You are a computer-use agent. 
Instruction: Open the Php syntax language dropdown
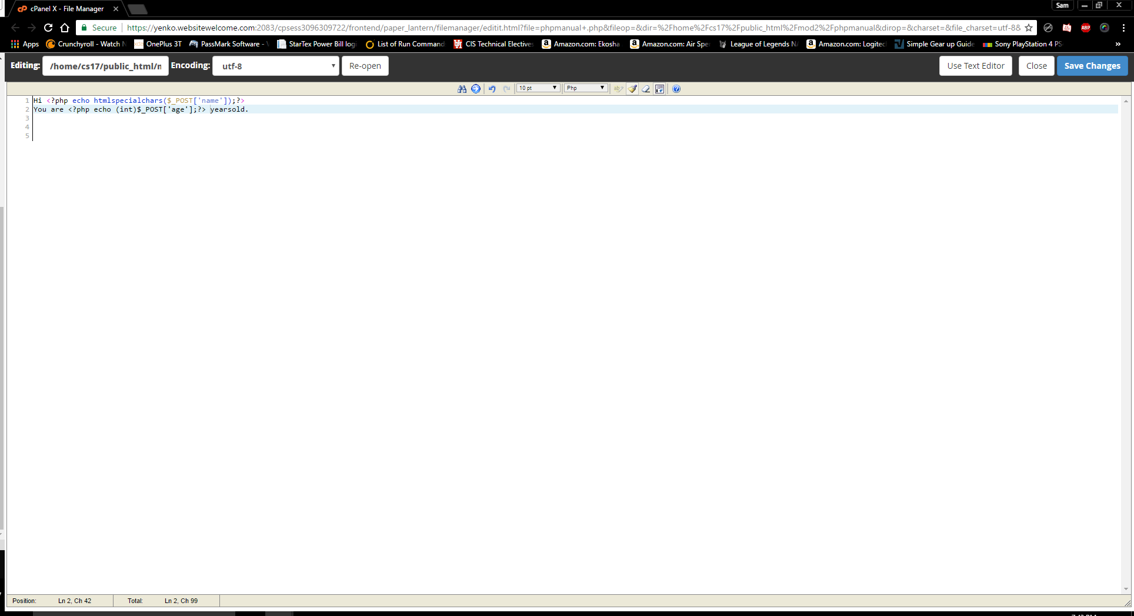coord(586,88)
